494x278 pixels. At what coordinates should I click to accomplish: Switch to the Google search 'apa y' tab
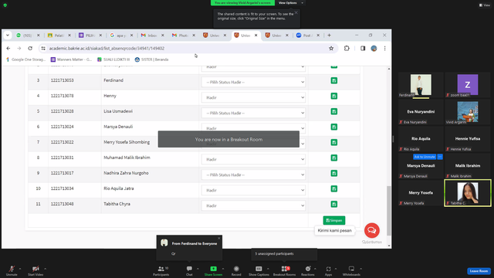coord(121,36)
